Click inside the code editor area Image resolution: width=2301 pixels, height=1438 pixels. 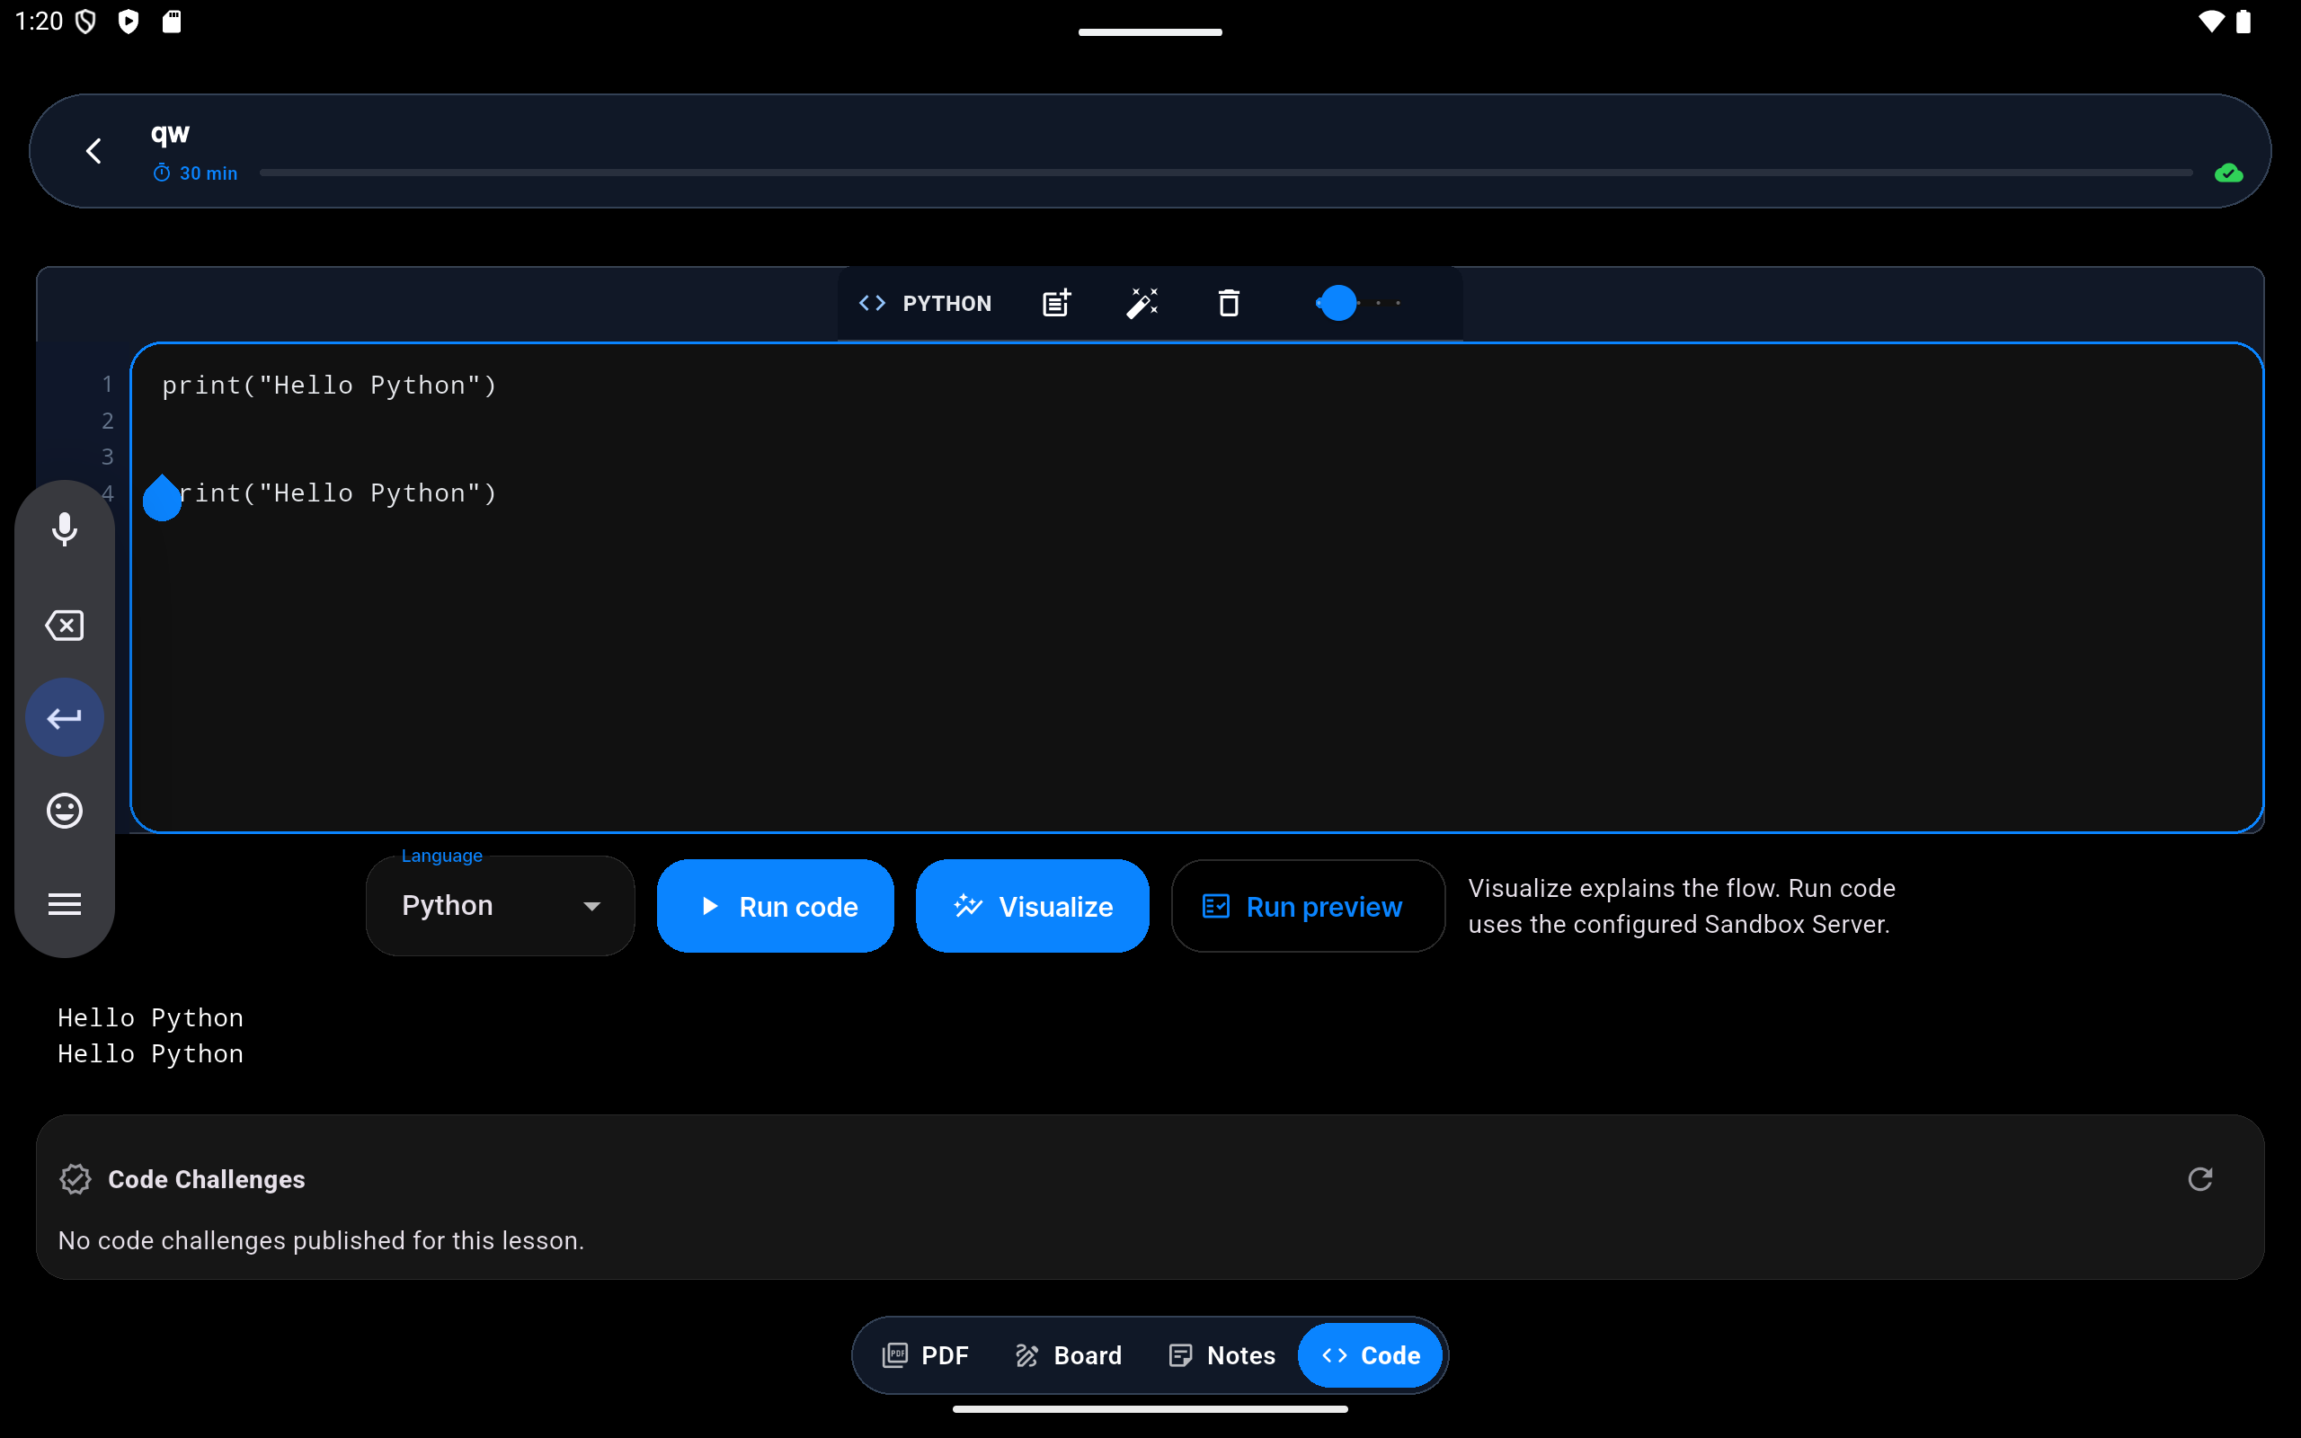tap(1196, 588)
